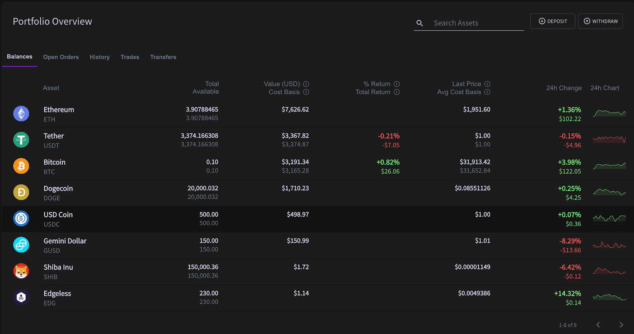Focus the Search Assets field
The width and height of the screenshot is (634, 334).
click(x=469, y=23)
